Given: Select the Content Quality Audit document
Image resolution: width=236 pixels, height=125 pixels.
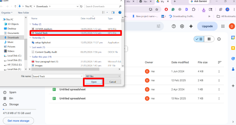Looking at the screenshot, I should coord(76,52).
